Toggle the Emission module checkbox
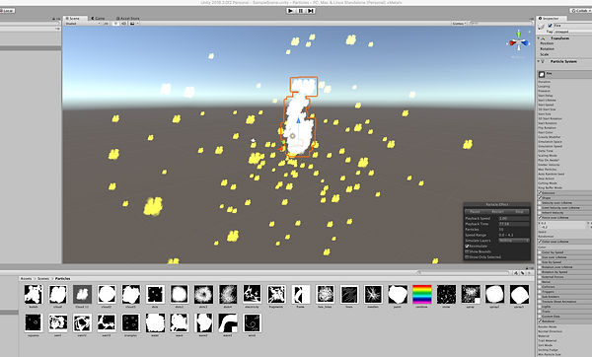The width and height of the screenshot is (592, 357). (540, 193)
